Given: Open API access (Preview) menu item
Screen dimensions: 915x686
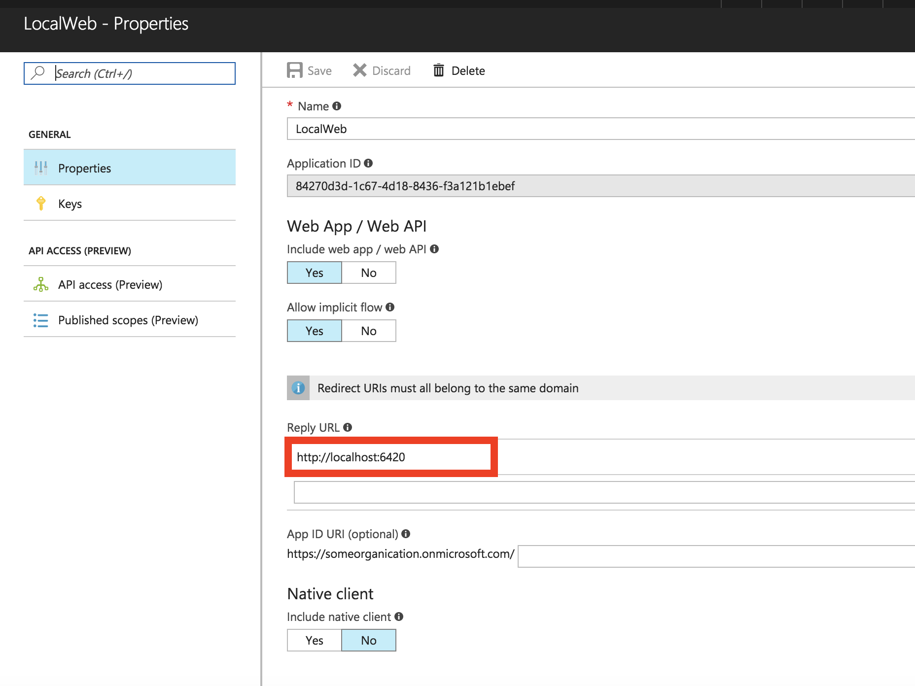Looking at the screenshot, I should (x=130, y=284).
